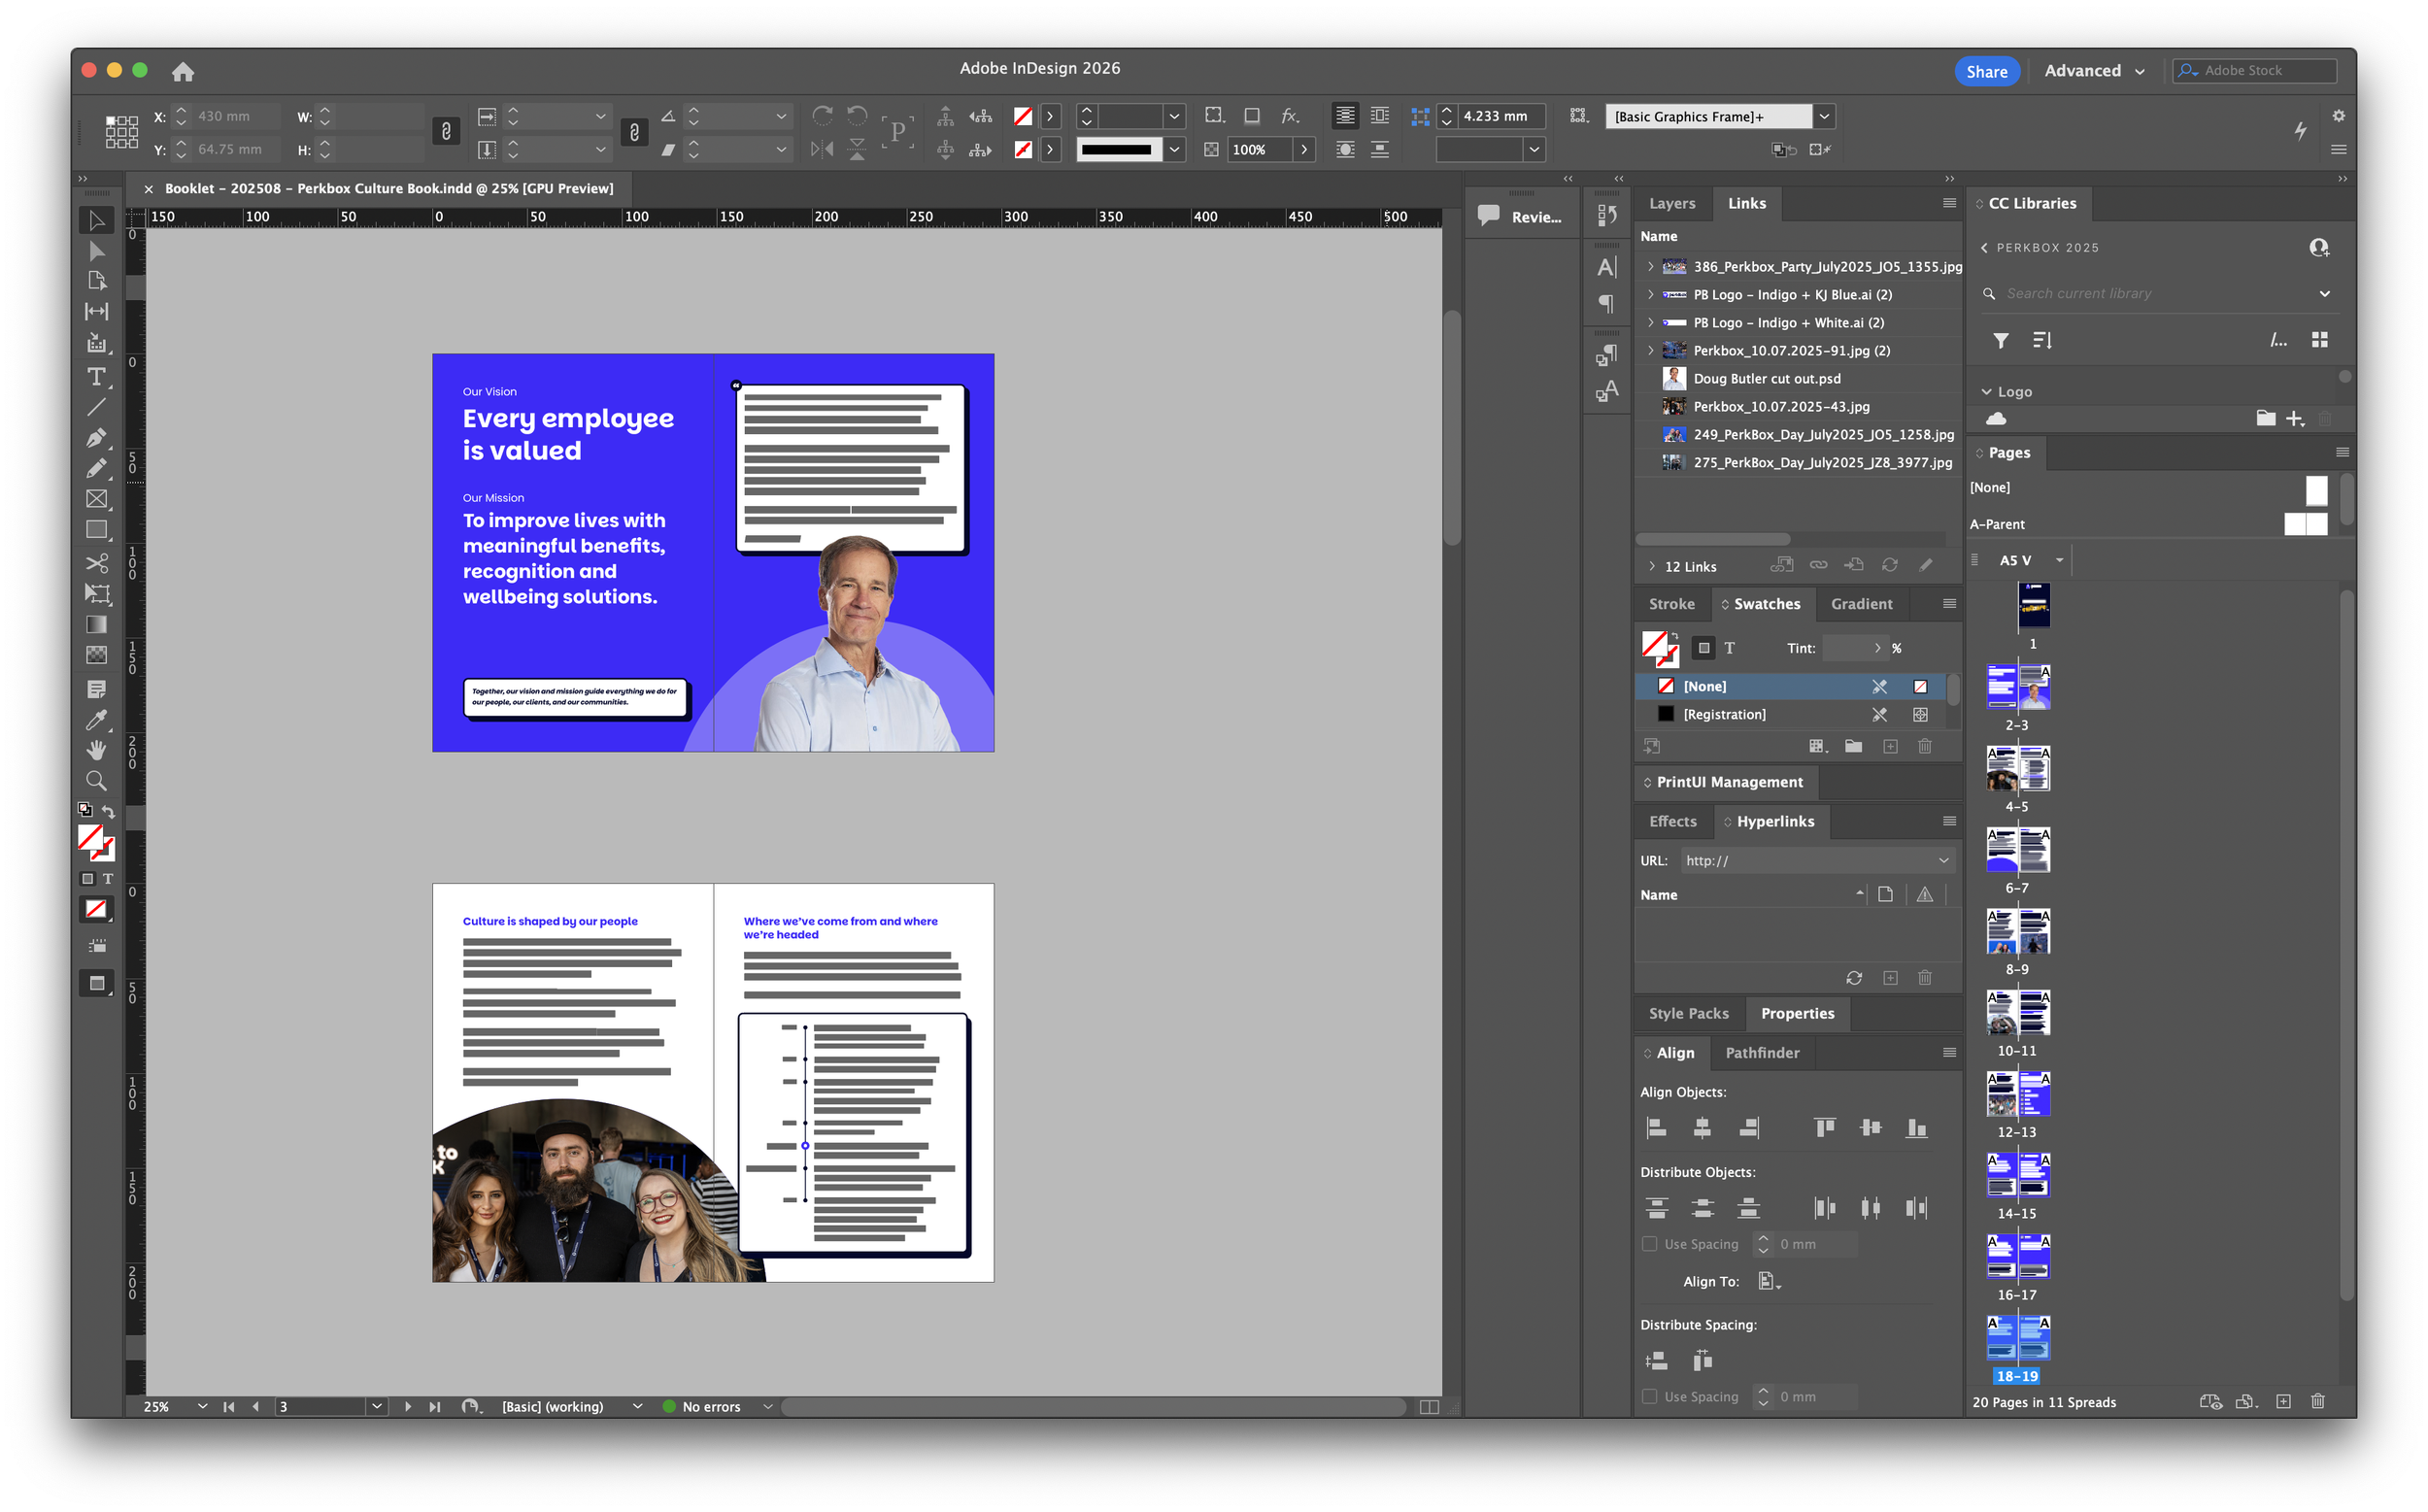Select the Registration swatch
The width and height of the screenshot is (2428, 1512).
click(1724, 714)
